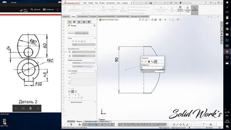Click the Instant2D button in ribbon
231x130 pixels.
(195, 10)
